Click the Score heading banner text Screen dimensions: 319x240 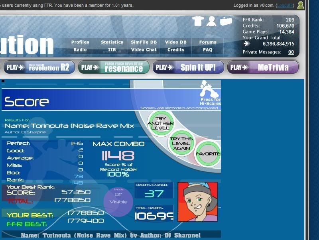pyautogui.click(x=27, y=102)
